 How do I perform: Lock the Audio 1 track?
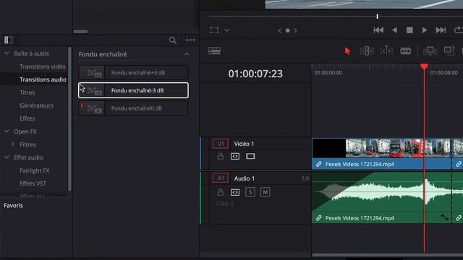(x=220, y=192)
